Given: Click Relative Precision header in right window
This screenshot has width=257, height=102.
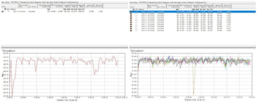Looking at the screenshot, I should (227, 6).
